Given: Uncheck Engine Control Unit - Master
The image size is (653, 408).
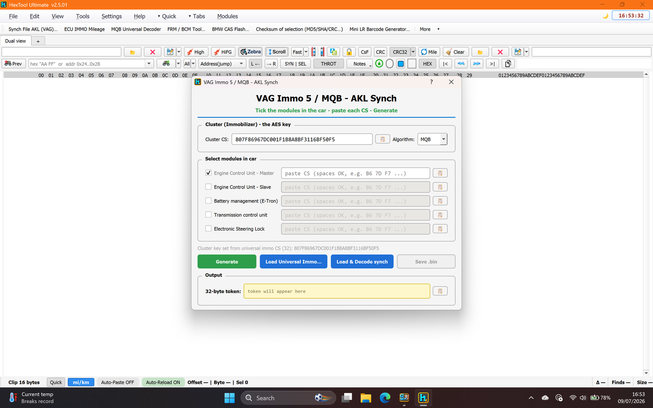Looking at the screenshot, I should [x=209, y=173].
